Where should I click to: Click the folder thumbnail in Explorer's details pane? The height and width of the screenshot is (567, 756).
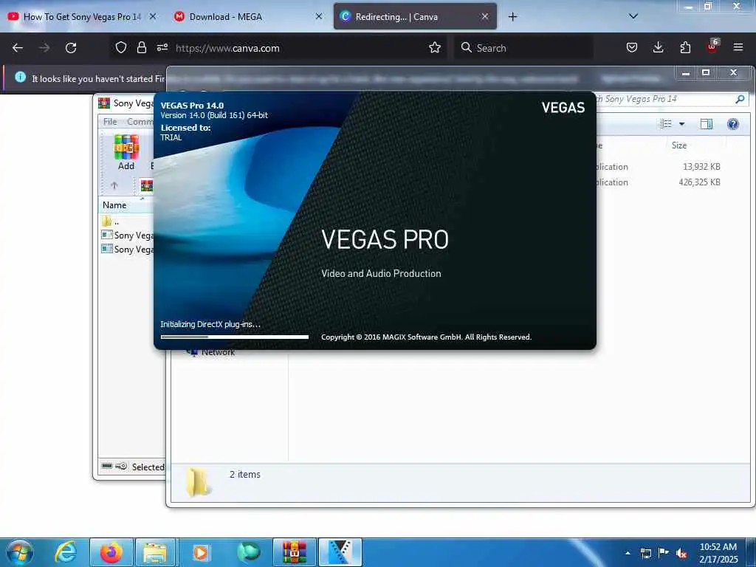coord(198,481)
